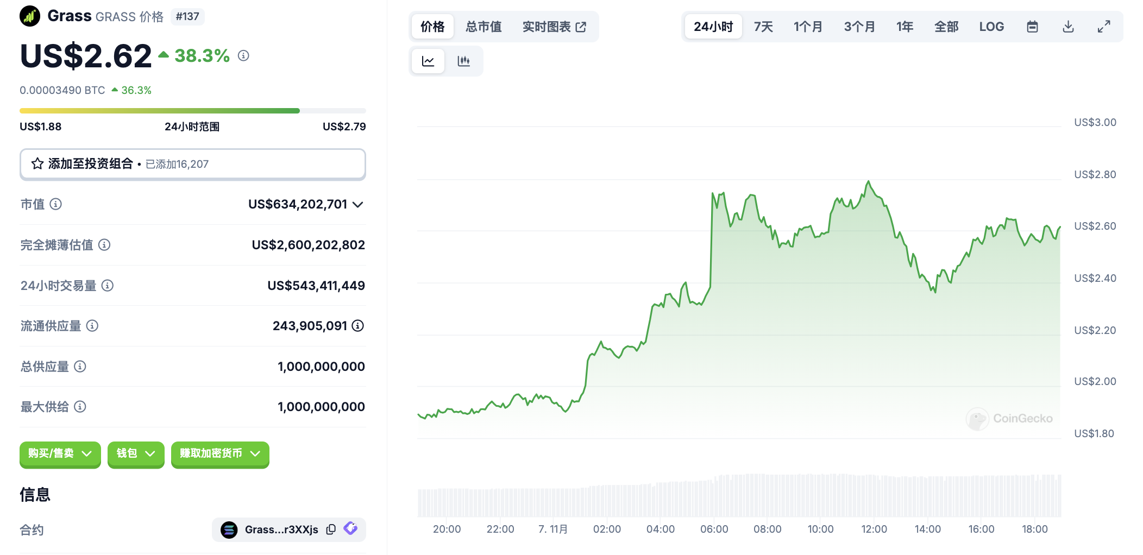
Task: Open the 实时图表 external link
Action: [x=554, y=27]
